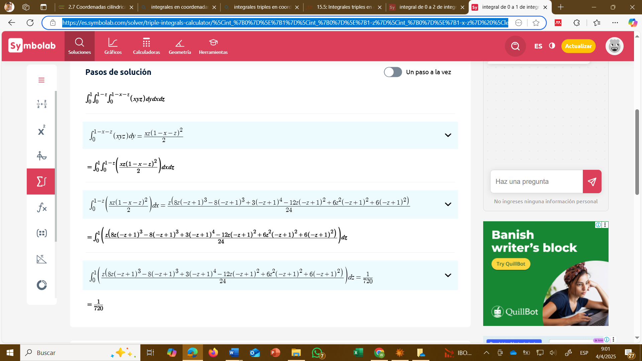
Task: Select the fractions pre-algebra sidebar icon
Action: [x=41, y=104]
